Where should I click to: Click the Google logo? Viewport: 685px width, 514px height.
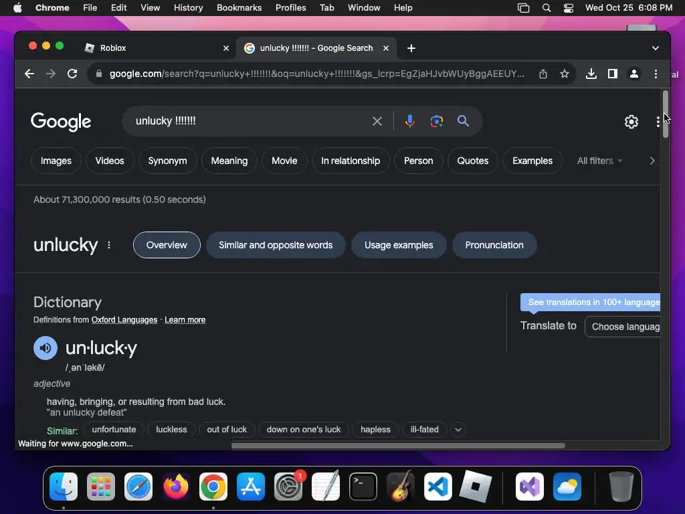[61, 122]
